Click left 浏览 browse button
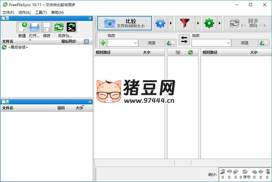 point(152,43)
